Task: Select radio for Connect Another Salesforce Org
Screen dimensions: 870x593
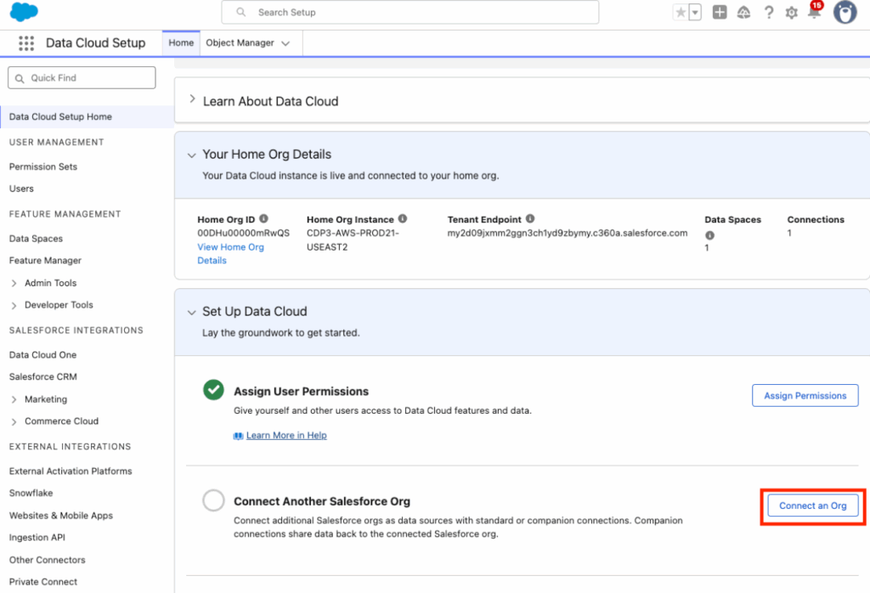Action: (213, 500)
